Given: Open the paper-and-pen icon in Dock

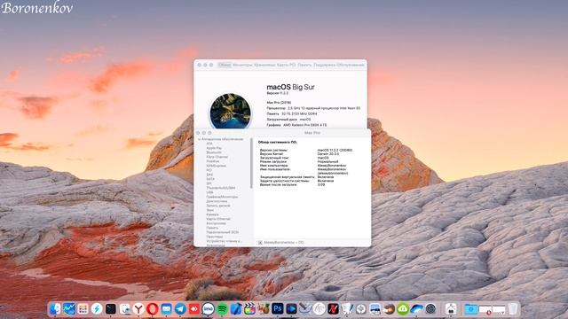Looking at the screenshot, I should coord(347,308).
